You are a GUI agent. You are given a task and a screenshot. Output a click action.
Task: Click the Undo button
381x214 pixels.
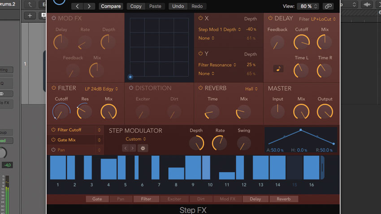pos(178,6)
